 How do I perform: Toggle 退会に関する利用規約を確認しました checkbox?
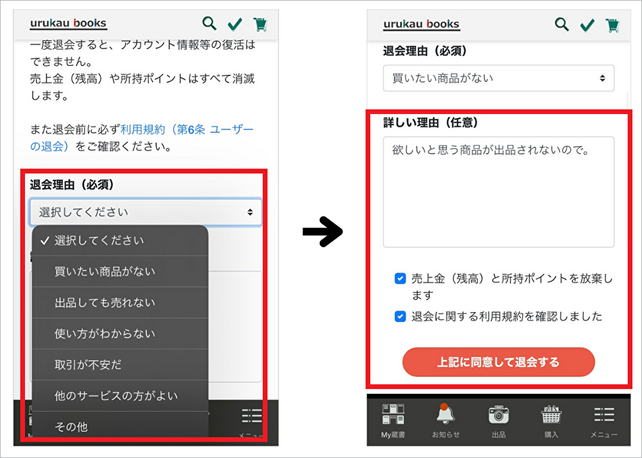click(400, 316)
